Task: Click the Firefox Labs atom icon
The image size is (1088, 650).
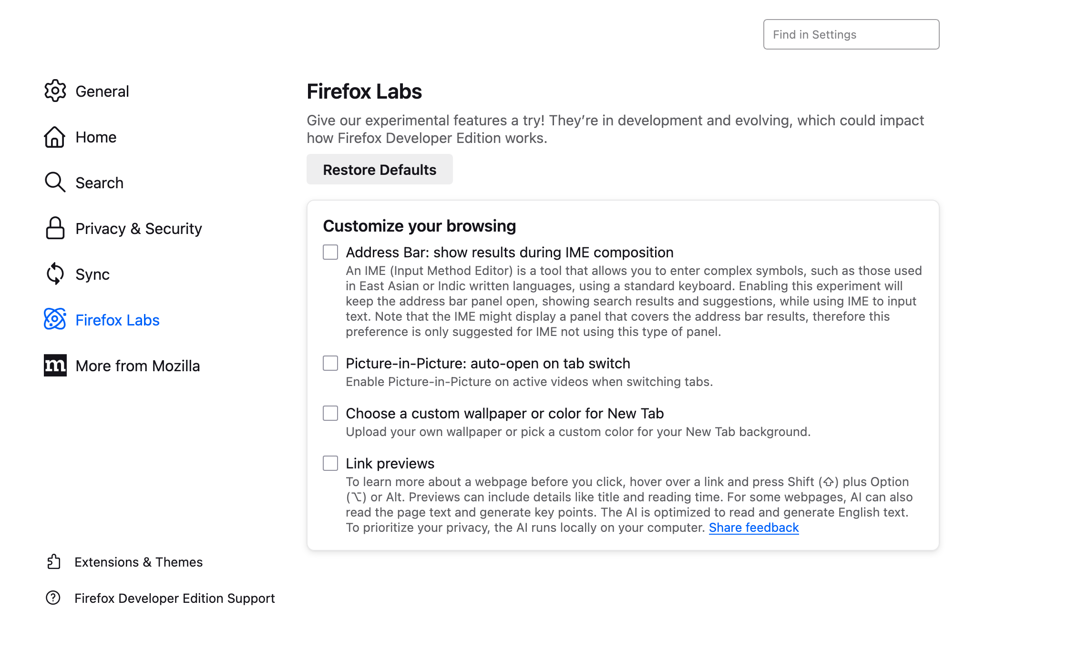Action: pos(55,319)
